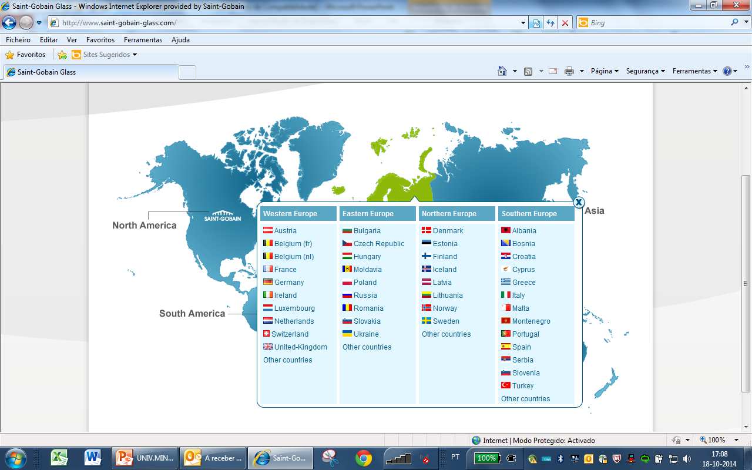Click Other countries under Southern Europe
Screen dimensions: 752x470
(526, 399)
